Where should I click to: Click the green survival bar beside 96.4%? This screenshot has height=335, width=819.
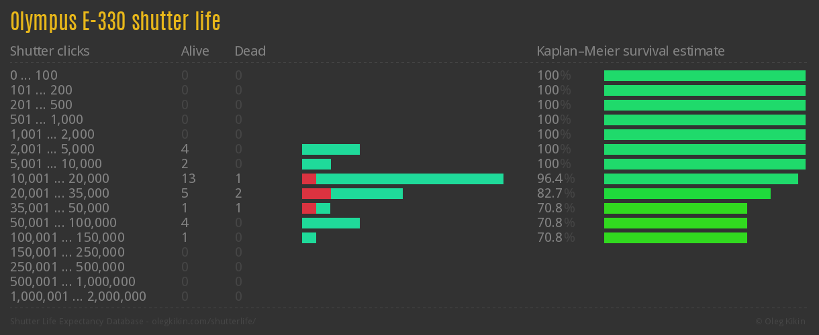(701, 179)
